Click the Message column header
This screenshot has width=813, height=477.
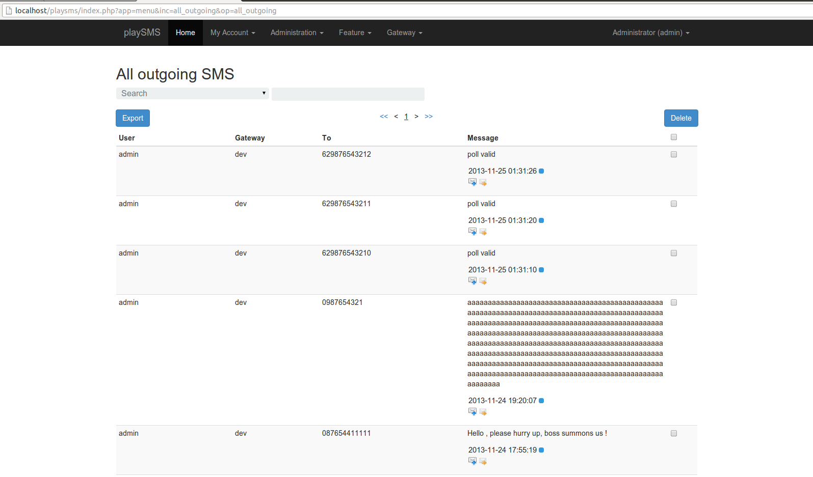pos(483,138)
